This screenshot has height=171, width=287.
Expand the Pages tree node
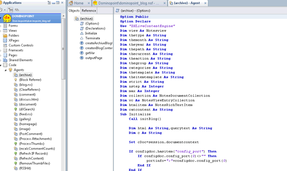point(1,55)
